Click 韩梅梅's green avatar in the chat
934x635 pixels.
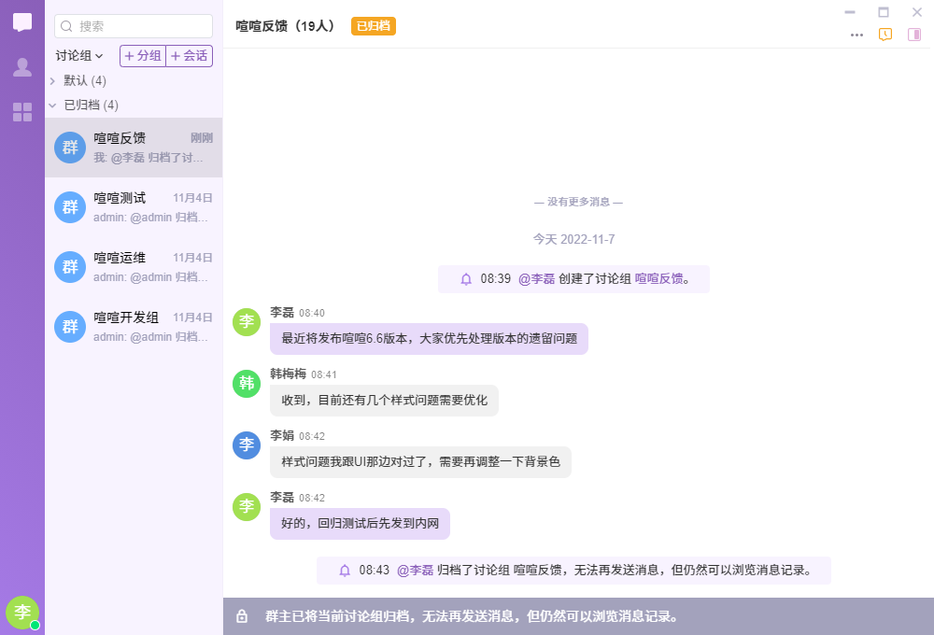click(x=247, y=383)
